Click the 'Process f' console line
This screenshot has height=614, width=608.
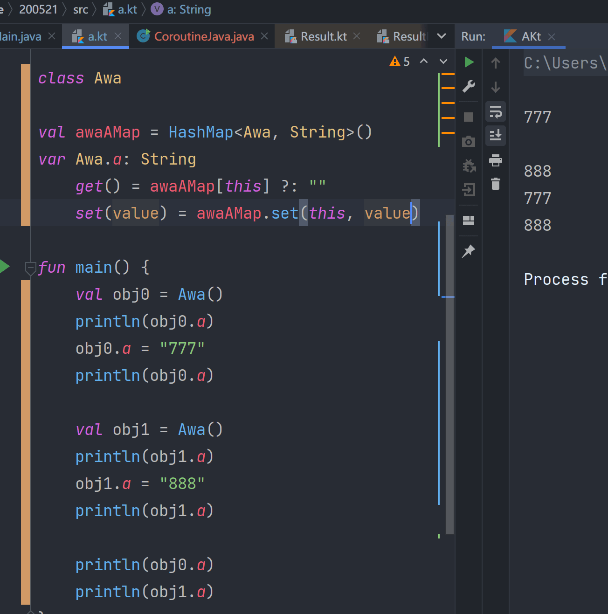566,279
